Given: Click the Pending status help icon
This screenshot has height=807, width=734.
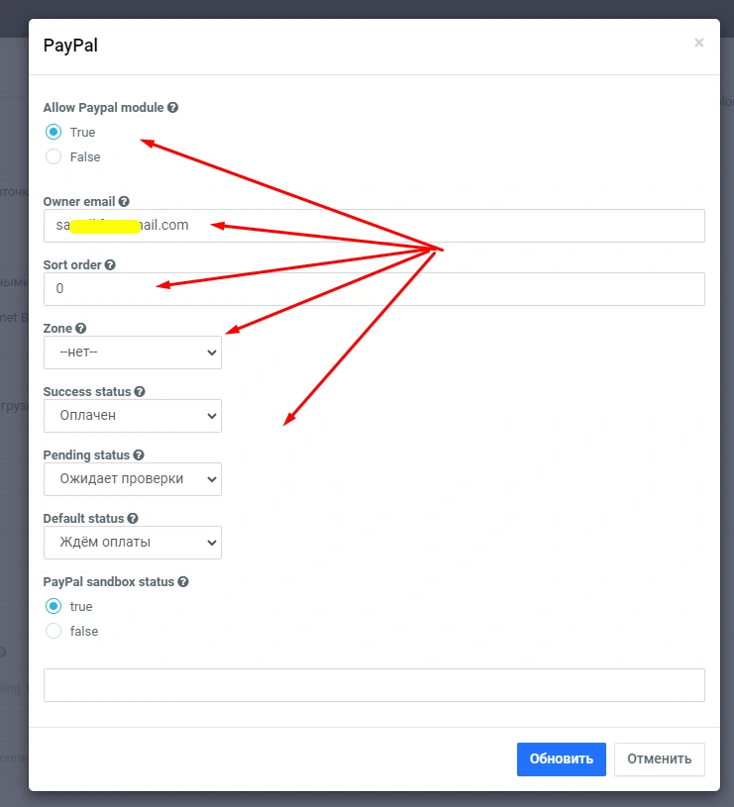Looking at the screenshot, I should [x=139, y=454].
